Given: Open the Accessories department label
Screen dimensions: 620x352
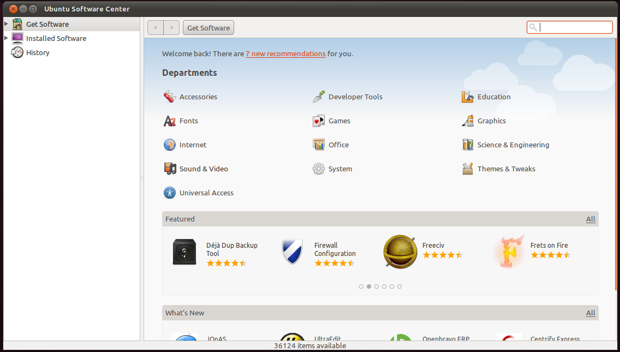Looking at the screenshot, I should (x=198, y=97).
